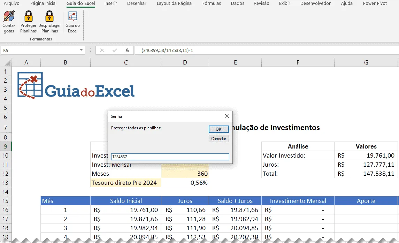Click the Valor Investido: cell
The height and width of the screenshot is (243, 399).
tap(298, 155)
